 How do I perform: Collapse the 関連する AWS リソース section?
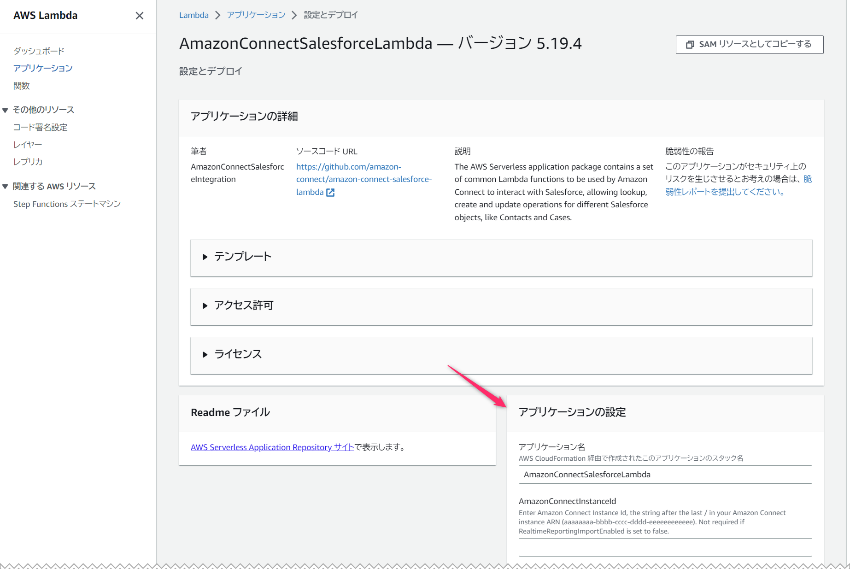coord(5,187)
